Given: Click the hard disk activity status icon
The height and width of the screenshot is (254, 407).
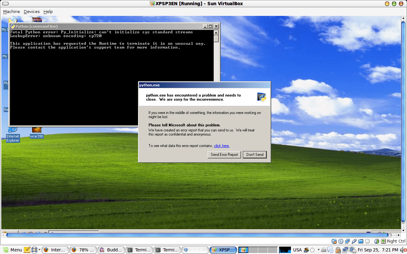Looking at the screenshot, I should coord(334,241).
